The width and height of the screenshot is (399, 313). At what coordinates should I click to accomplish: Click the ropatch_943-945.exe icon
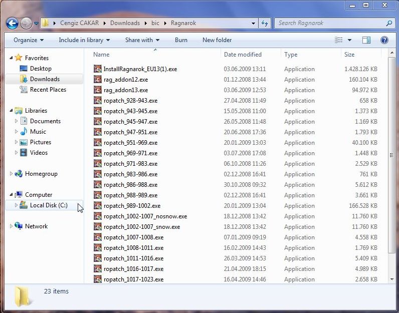point(98,111)
